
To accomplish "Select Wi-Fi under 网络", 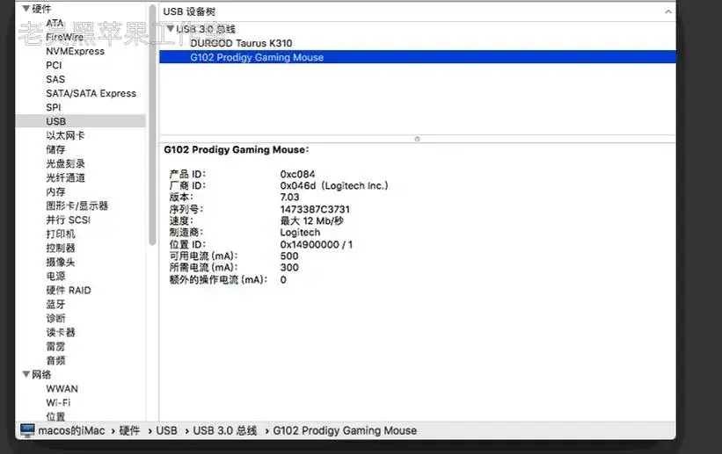I will [58, 402].
